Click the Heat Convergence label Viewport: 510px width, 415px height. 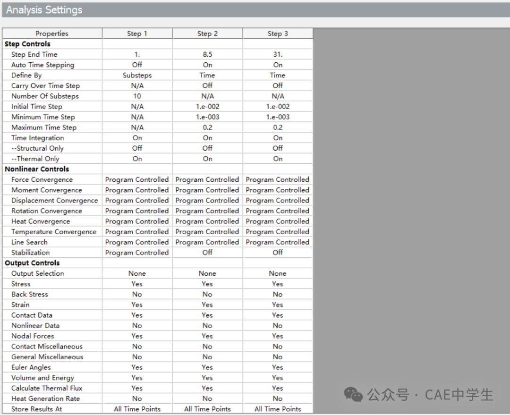[x=40, y=221]
